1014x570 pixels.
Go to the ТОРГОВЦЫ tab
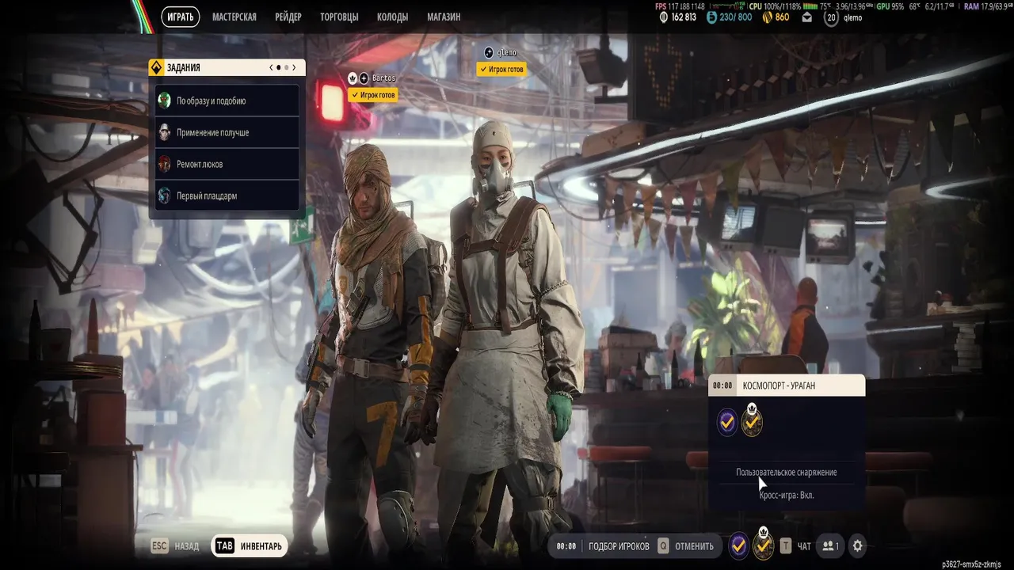[x=339, y=17]
